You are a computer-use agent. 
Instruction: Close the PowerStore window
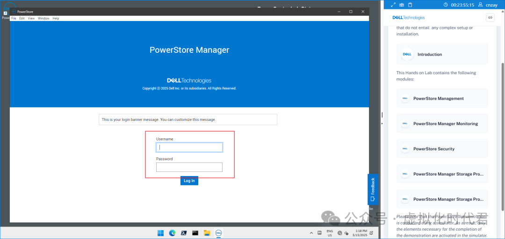(363, 12)
